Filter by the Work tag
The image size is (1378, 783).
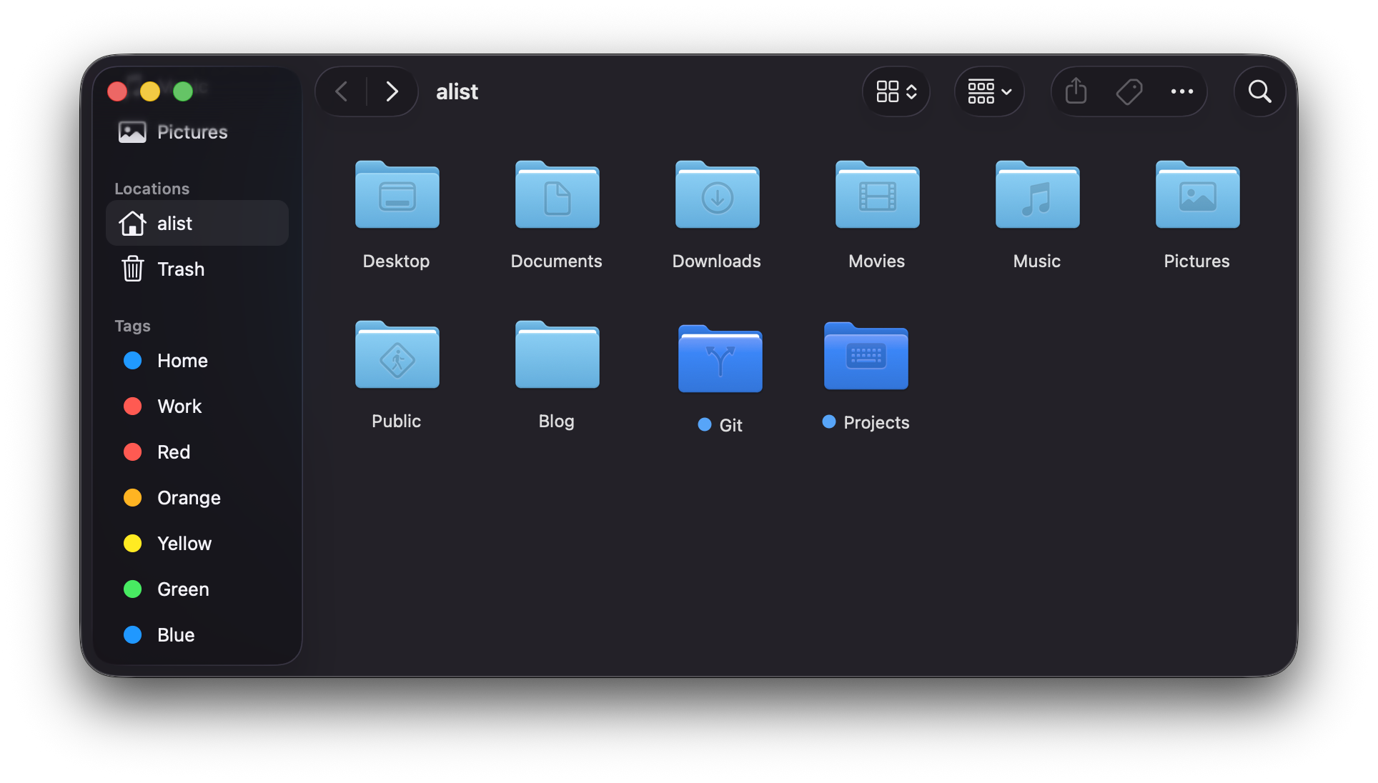pyautogui.click(x=179, y=407)
